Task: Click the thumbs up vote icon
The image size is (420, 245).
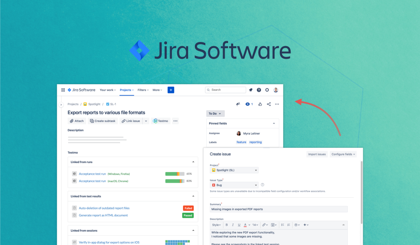Action: 260,104
